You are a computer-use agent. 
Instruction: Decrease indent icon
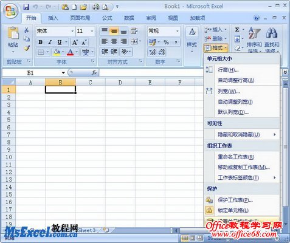click(105, 52)
